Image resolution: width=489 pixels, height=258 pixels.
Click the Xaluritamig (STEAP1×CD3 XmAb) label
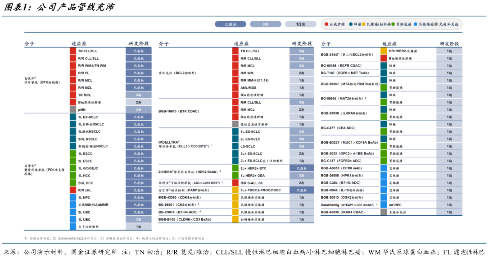(349, 205)
